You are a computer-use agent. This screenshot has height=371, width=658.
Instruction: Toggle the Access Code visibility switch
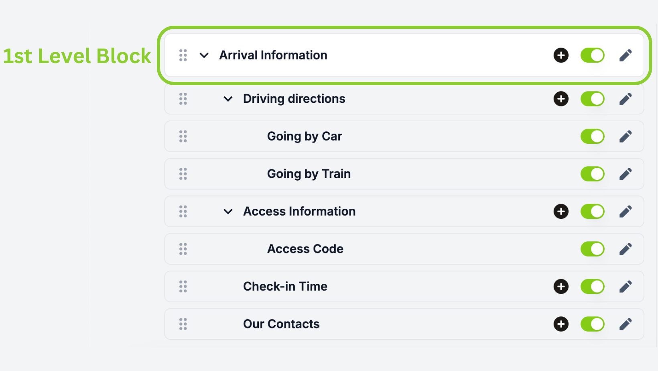pos(592,249)
